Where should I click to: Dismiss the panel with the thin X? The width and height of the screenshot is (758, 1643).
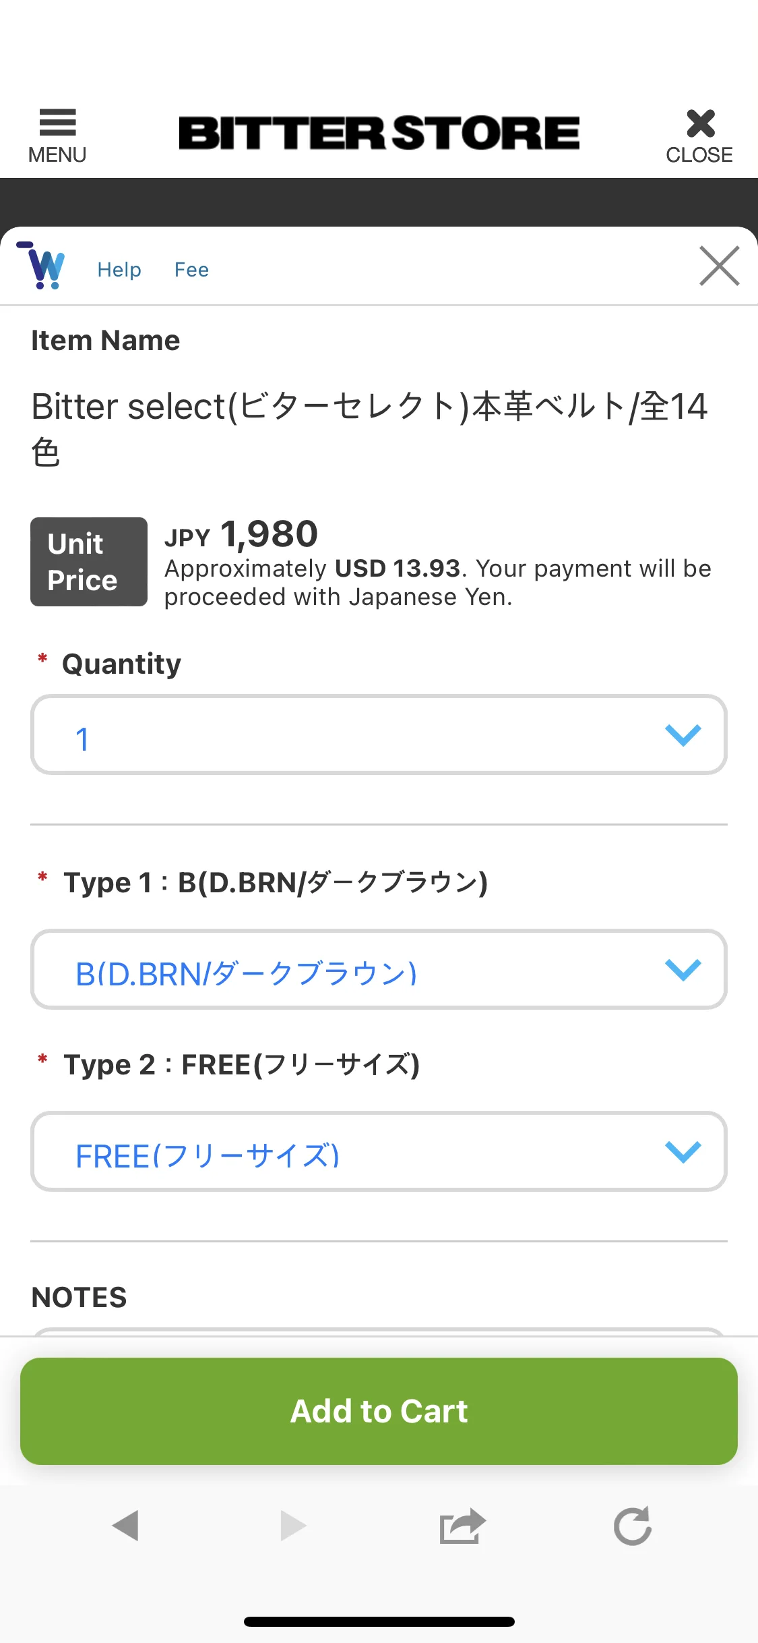click(x=719, y=266)
